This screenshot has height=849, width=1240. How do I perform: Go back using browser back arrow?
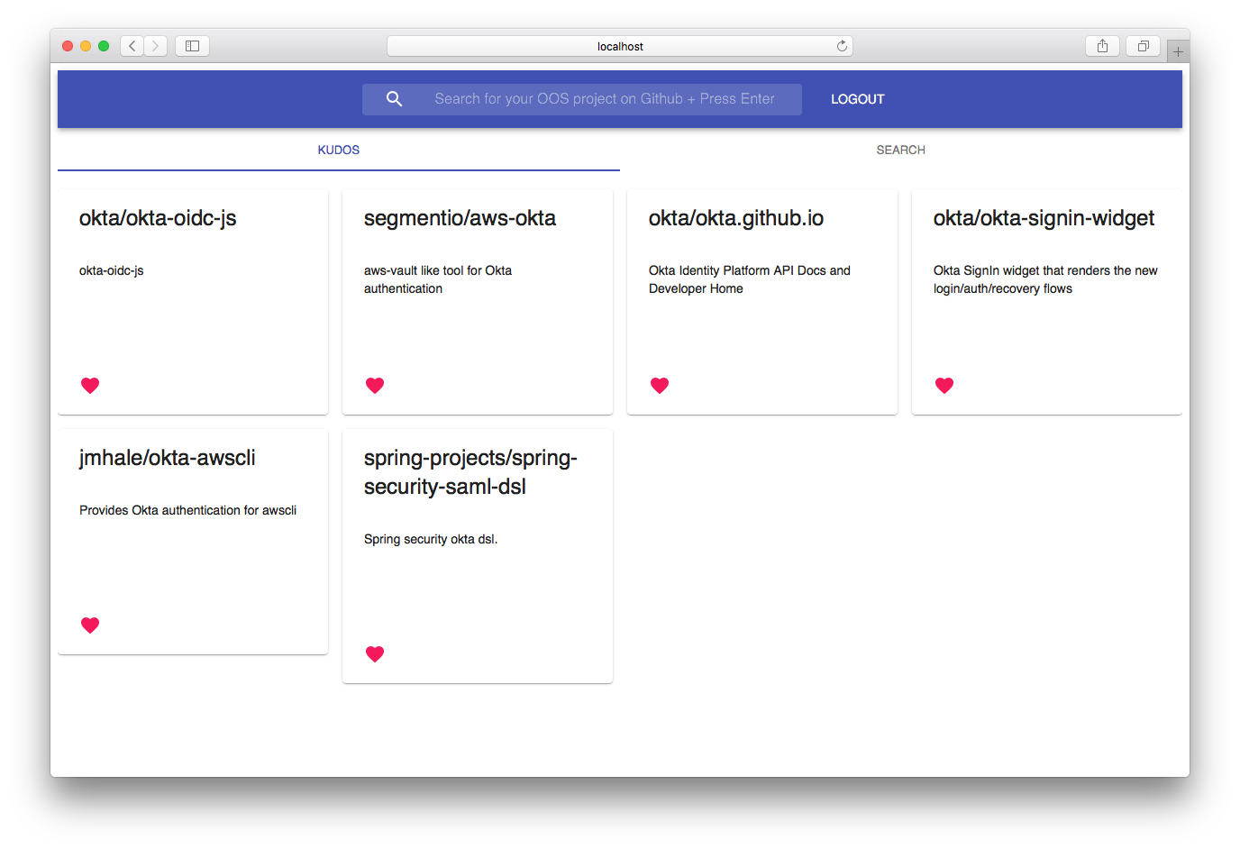pos(132,46)
